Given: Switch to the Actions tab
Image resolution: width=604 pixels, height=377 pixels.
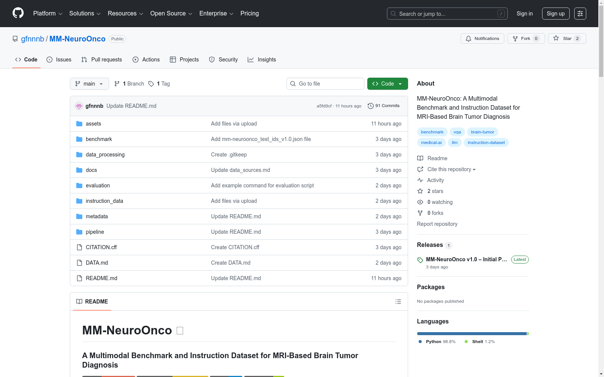Looking at the screenshot, I should [146, 60].
